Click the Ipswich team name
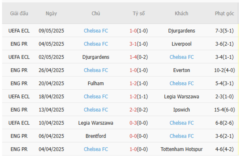 point(181,110)
